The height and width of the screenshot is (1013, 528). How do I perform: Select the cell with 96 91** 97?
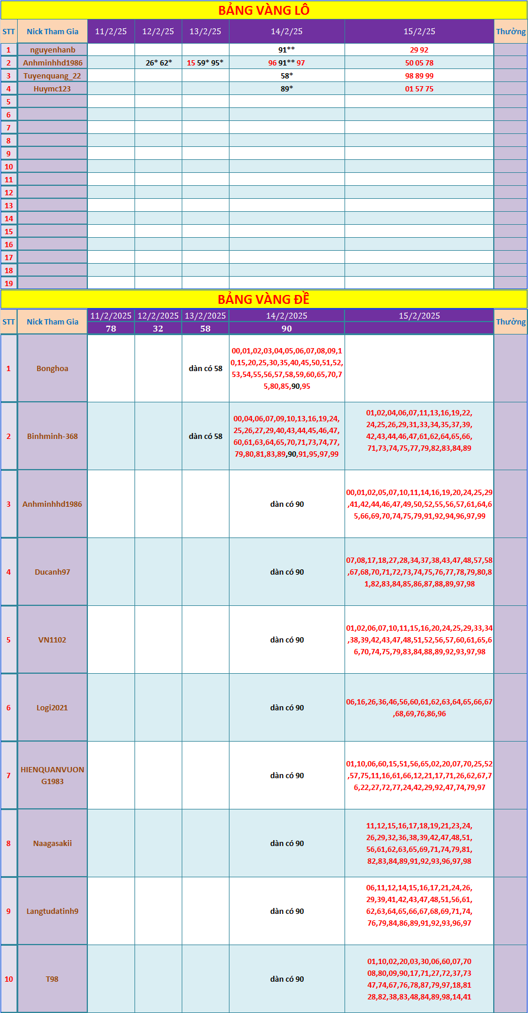[x=287, y=63]
